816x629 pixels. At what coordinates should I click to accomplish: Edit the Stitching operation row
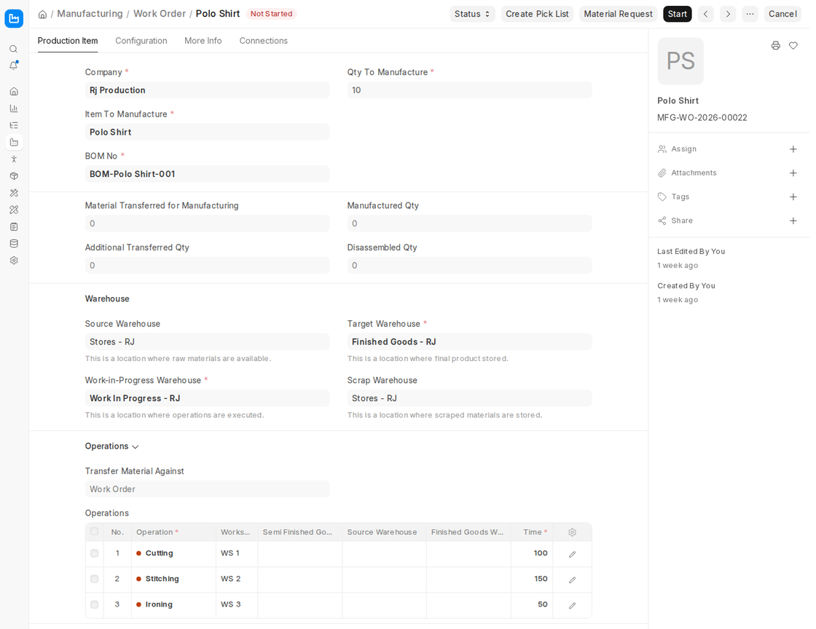(x=573, y=579)
